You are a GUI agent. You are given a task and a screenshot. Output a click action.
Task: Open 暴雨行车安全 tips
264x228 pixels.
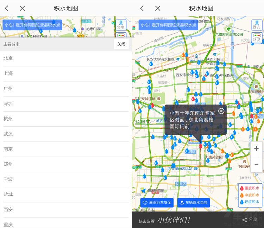pyautogui.click(x=157, y=203)
